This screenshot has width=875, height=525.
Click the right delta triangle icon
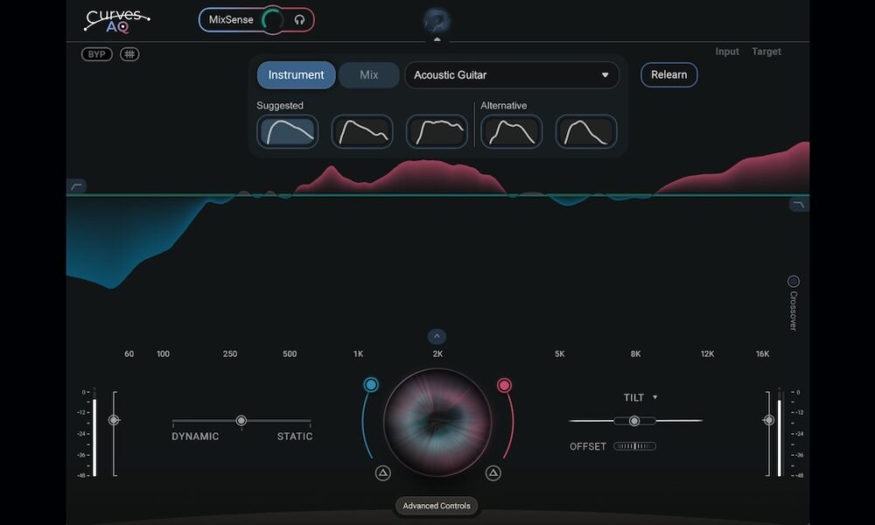493,473
